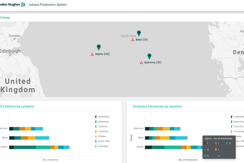Image resolution: width=244 pixels, height=163 pixels.
Task: Click Beta's light-blue Actuator segment in Alarms
Action: [x=42, y=138]
